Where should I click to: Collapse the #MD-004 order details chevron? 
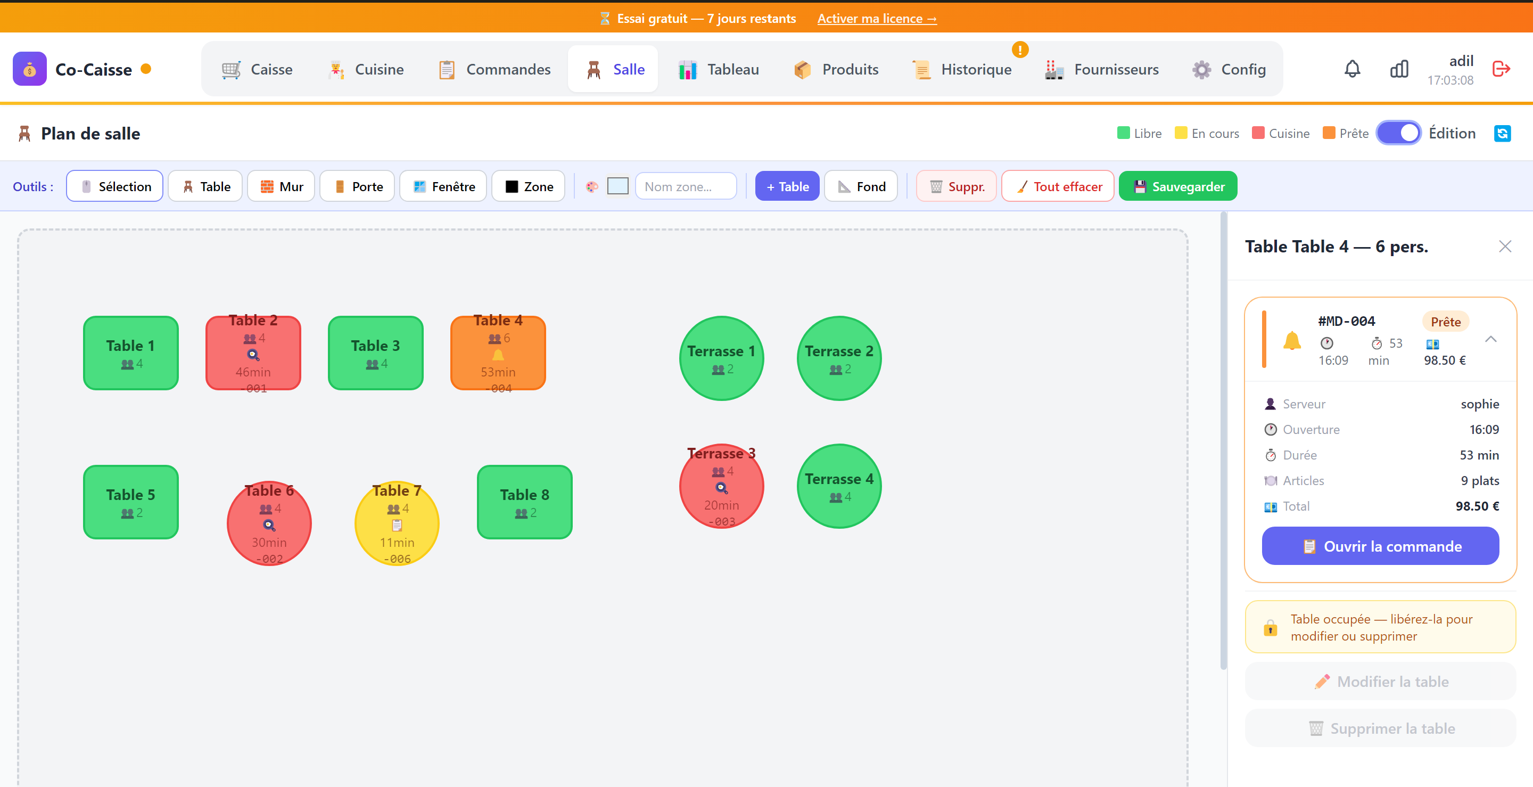point(1491,339)
